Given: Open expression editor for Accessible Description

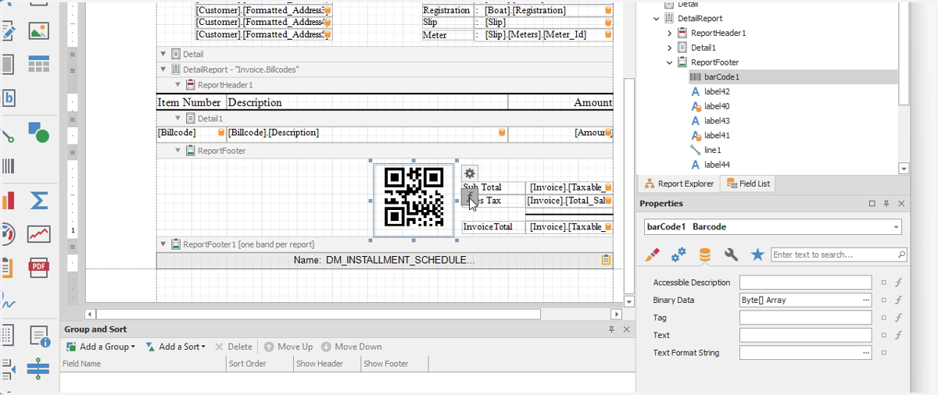Looking at the screenshot, I should coord(899,283).
